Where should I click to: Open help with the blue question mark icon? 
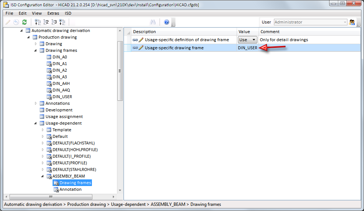(167, 22)
